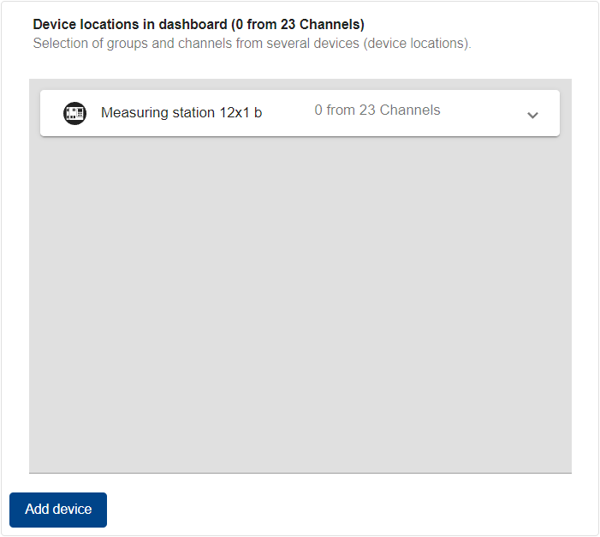Screen dimensions: 600x537
Task: Click the 0 from 23 Channels text
Action: [377, 110]
